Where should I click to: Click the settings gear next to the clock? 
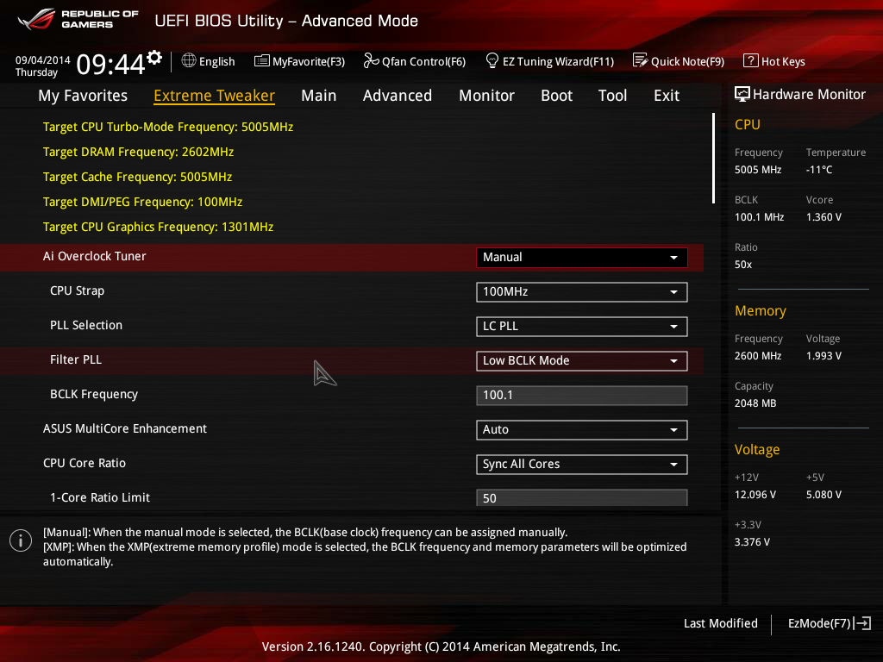click(x=154, y=58)
